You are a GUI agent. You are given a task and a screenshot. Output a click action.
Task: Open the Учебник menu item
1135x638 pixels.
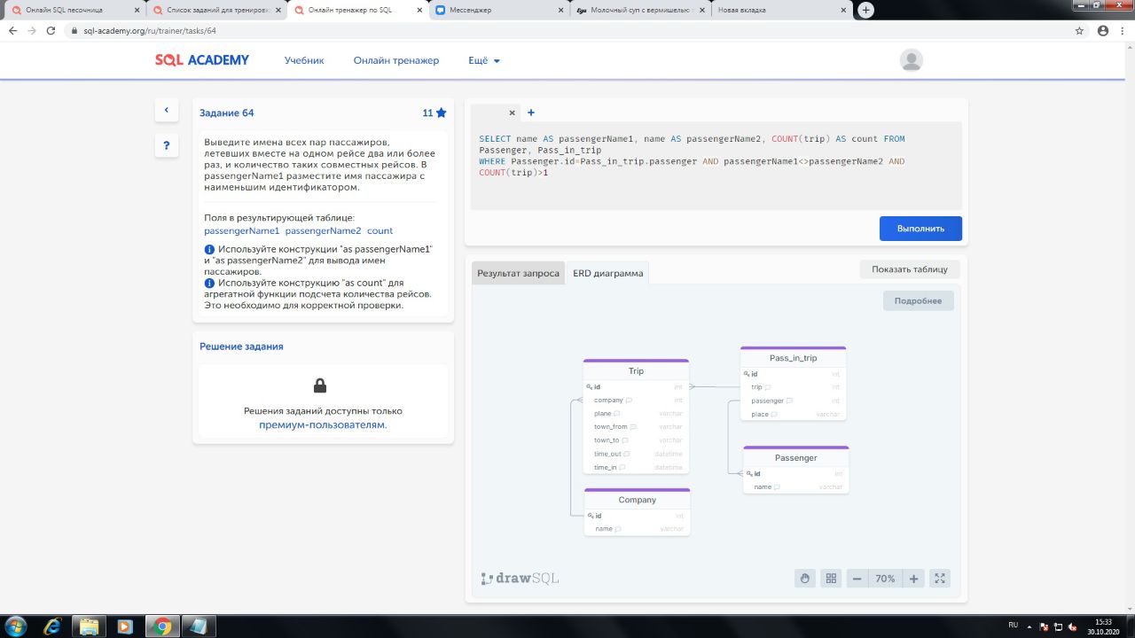coord(304,60)
